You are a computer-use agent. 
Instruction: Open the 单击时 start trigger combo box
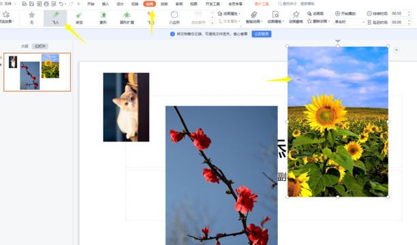350,22
